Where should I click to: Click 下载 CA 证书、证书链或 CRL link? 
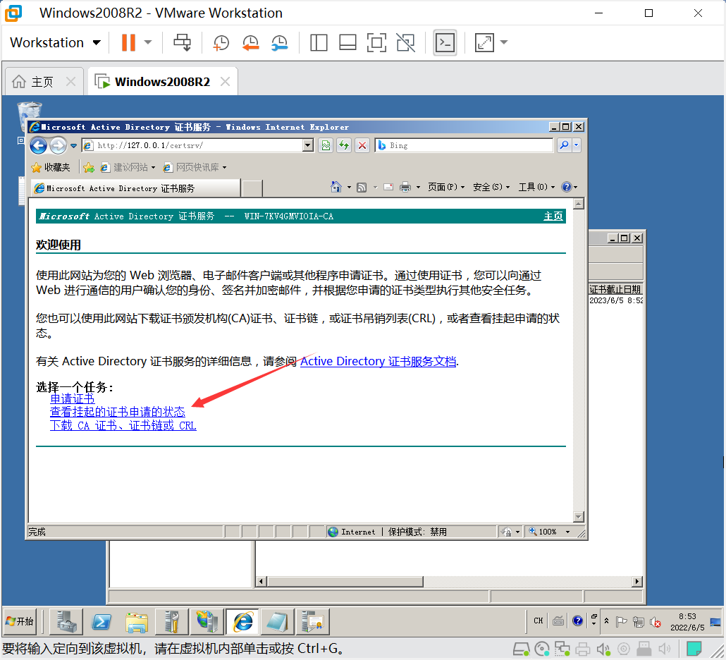[x=123, y=426]
